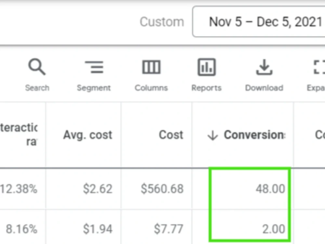
Task: Click the Expand fullscreen icon
Action: click(x=319, y=67)
